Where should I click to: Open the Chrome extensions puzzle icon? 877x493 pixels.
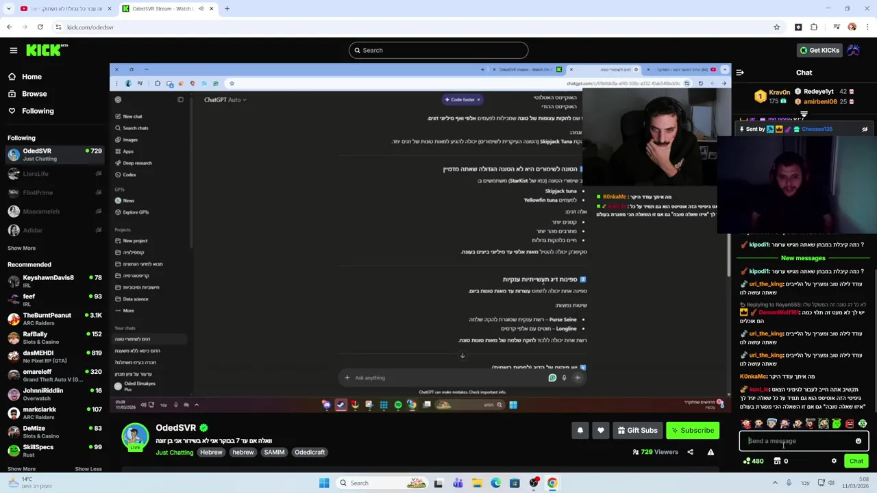pyautogui.click(x=814, y=27)
